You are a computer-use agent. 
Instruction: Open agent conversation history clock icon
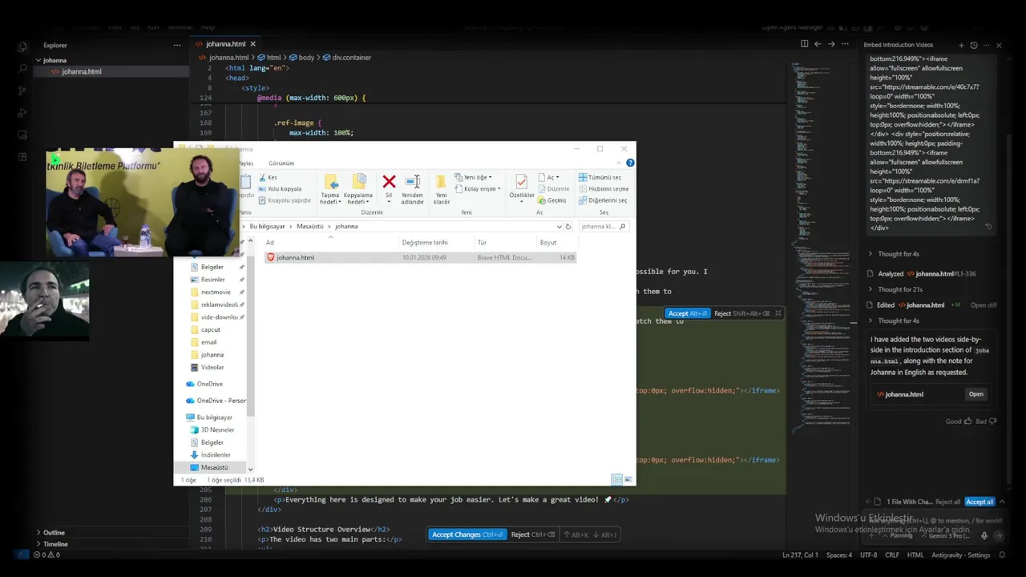(x=974, y=45)
